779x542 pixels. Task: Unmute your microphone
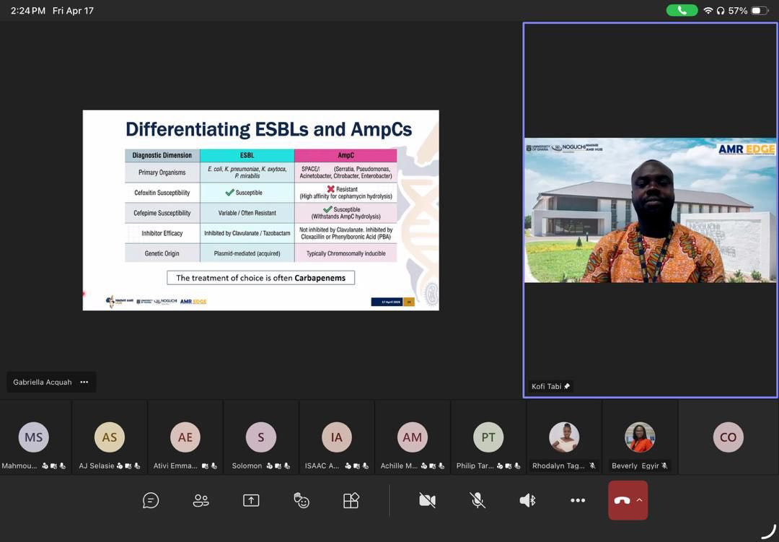pos(477,499)
